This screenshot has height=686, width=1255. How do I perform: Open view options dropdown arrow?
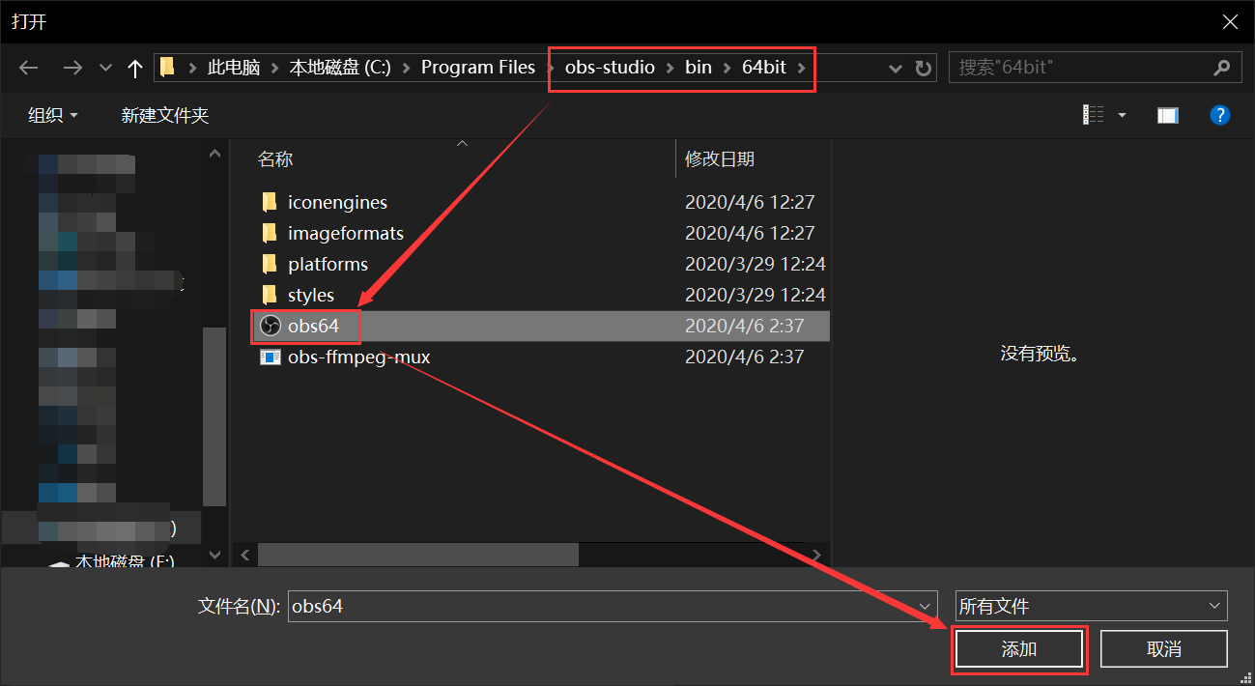click(1122, 115)
